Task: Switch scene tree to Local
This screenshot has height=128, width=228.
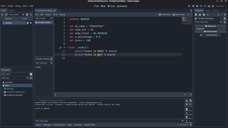Action: coord(25,18)
